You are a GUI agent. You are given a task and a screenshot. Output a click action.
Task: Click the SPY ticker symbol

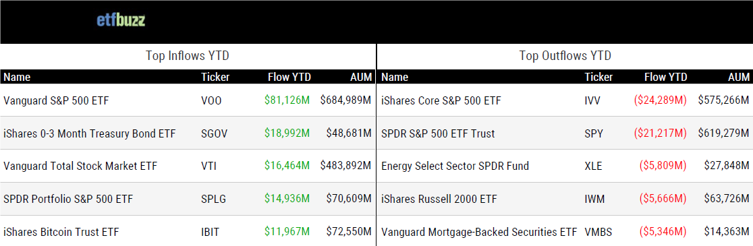[x=594, y=133]
